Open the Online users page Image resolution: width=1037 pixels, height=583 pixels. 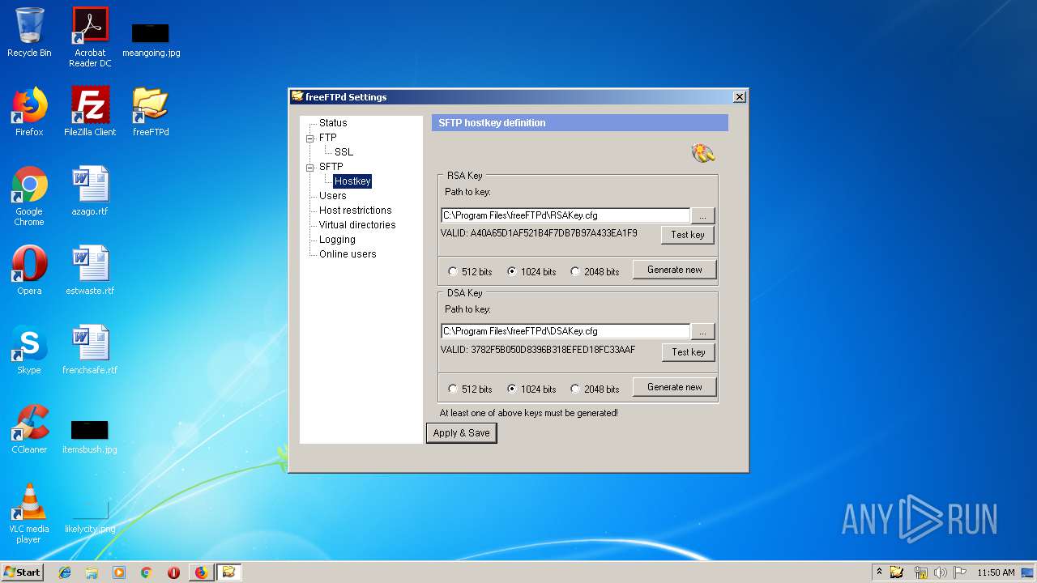pos(348,254)
